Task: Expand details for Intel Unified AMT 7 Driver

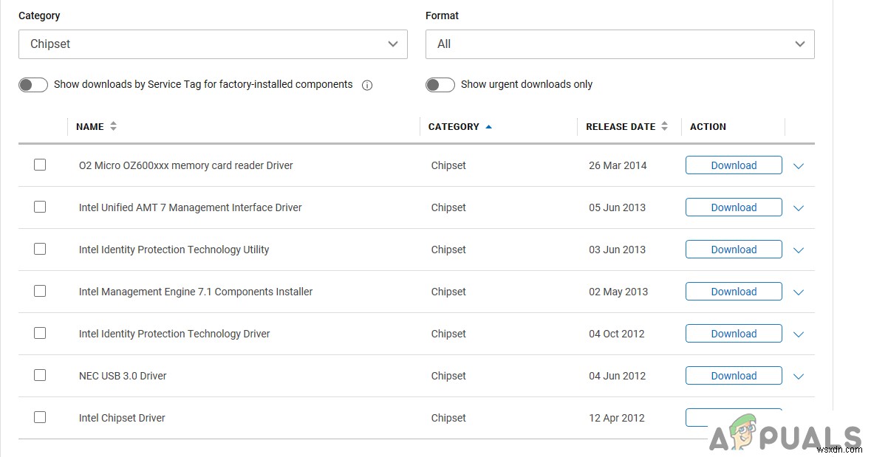Action: [798, 208]
